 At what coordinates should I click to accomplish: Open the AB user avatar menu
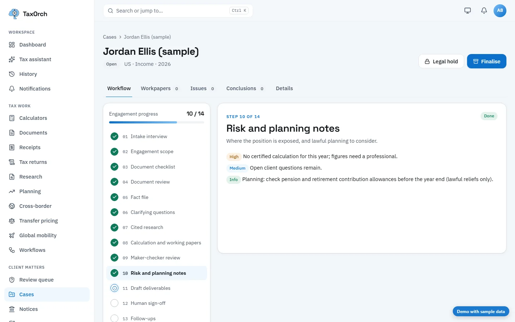click(x=500, y=10)
